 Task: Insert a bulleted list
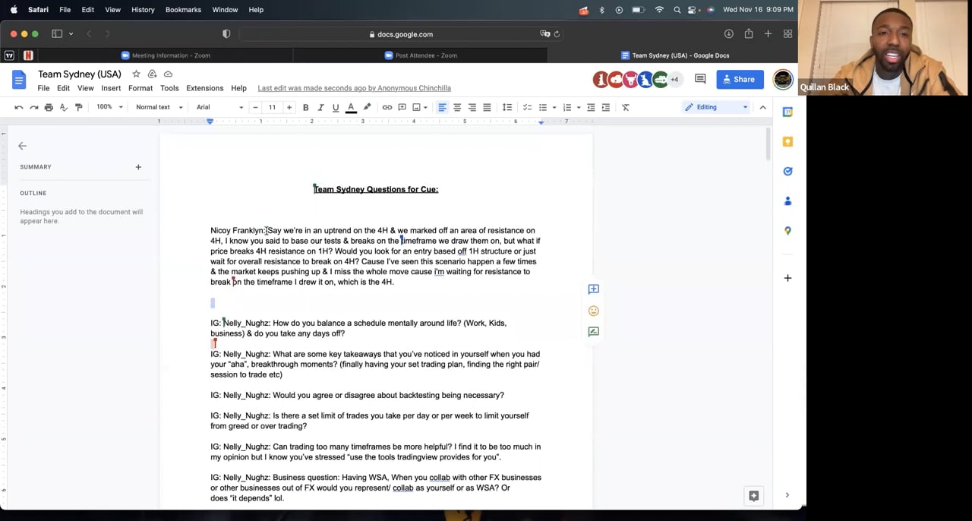click(542, 107)
